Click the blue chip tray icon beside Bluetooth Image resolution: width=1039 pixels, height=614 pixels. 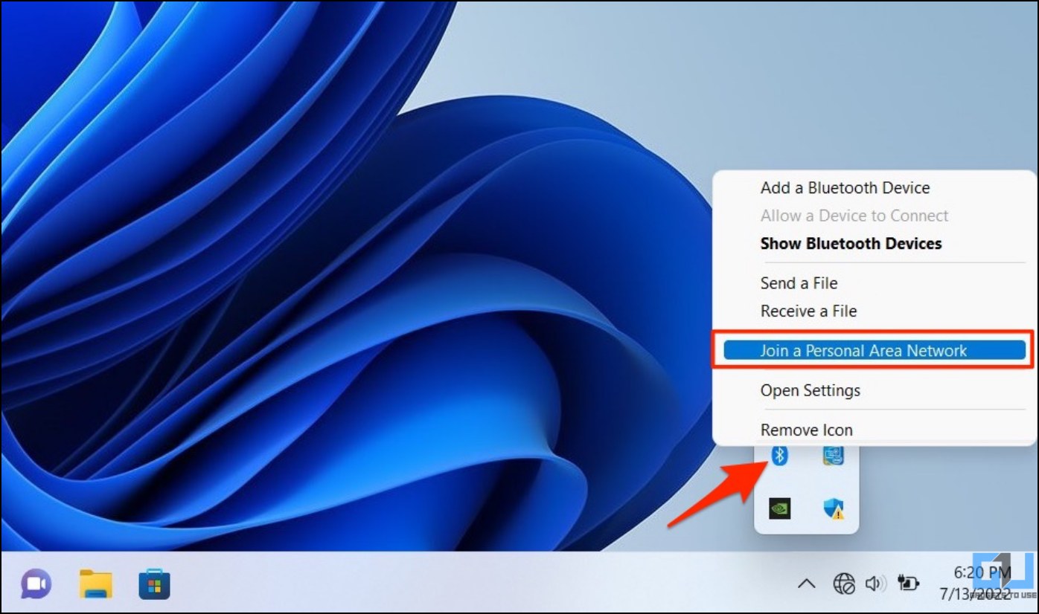(x=834, y=455)
